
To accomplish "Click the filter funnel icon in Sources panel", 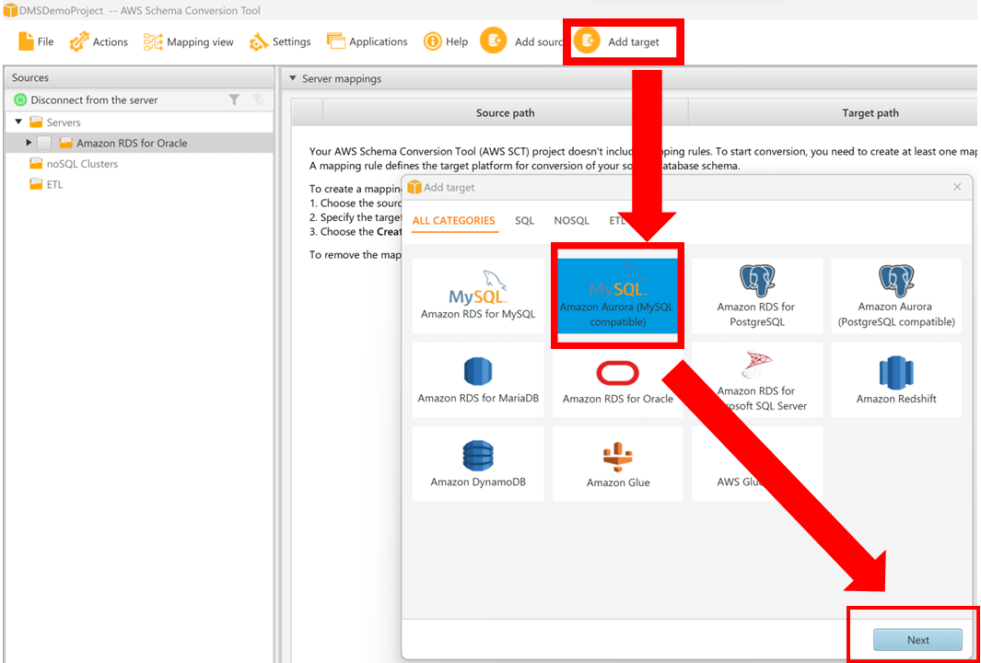I will pyautogui.click(x=234, y=99).
